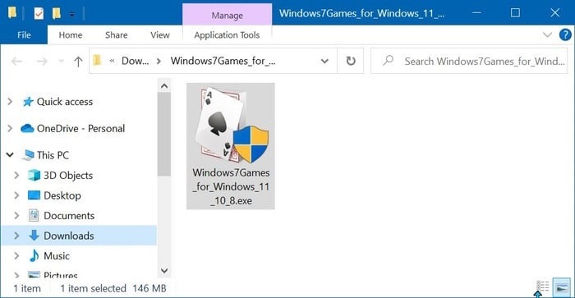Expand the OneDrive - Personal node
575x298 pixels.
pyautogui.click(x=10, y=128)
